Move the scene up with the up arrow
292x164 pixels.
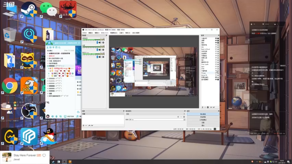point(89,125)
